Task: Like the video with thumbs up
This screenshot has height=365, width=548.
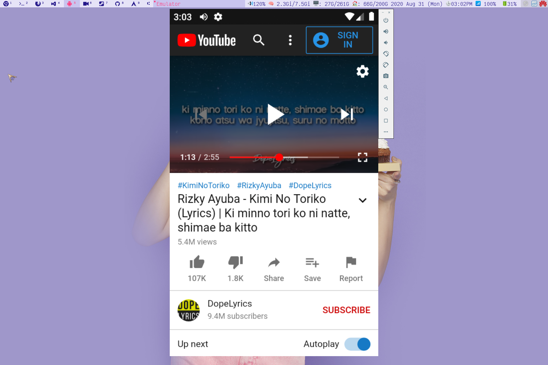Action: coord(197,262)
